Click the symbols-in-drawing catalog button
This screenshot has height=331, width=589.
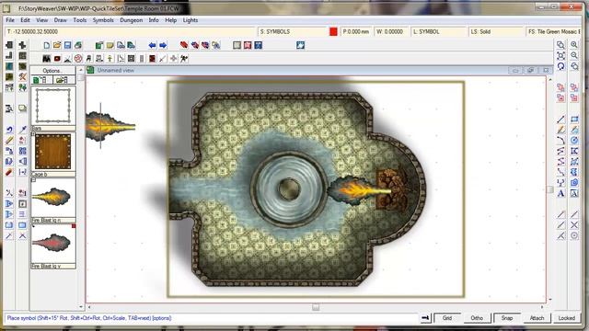point(41,80)
